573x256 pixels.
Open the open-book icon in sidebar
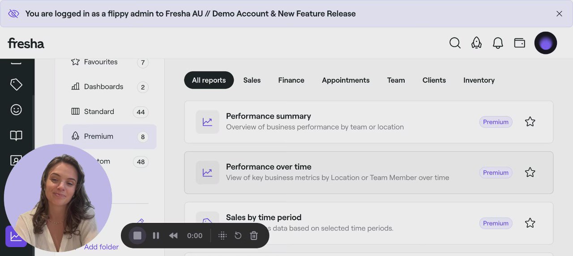point(16,135)
